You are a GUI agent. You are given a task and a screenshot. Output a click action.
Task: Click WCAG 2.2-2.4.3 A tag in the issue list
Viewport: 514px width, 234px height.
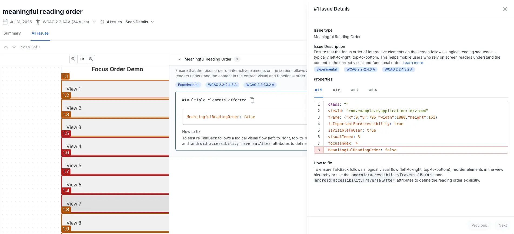(222, 85)
